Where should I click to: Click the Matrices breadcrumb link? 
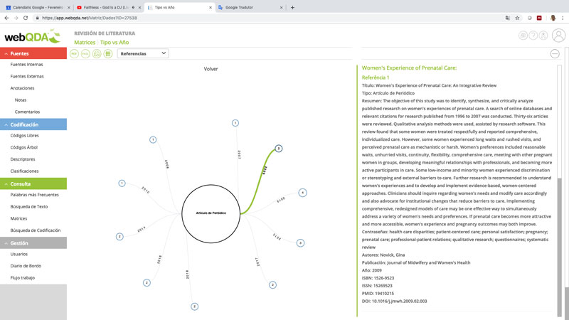click(x=85, y=43)
